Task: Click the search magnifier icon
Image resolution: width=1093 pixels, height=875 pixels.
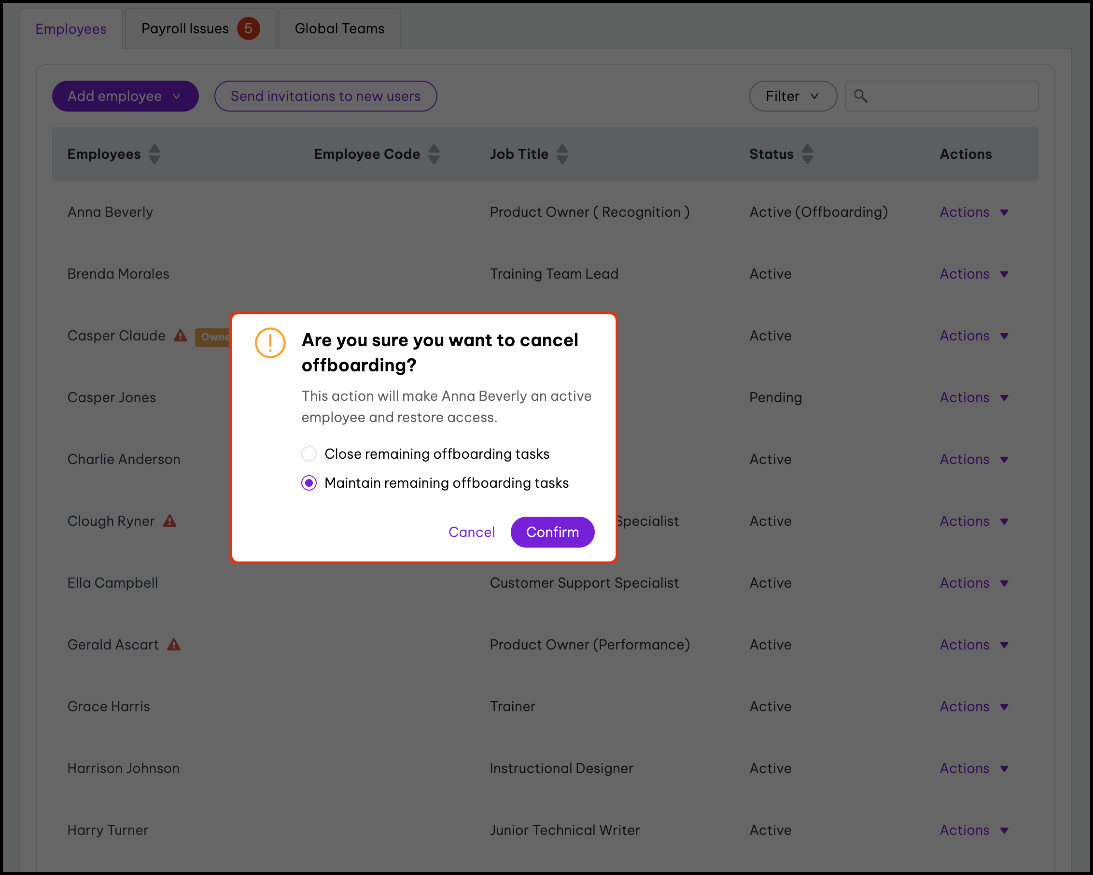Action: 860,96
